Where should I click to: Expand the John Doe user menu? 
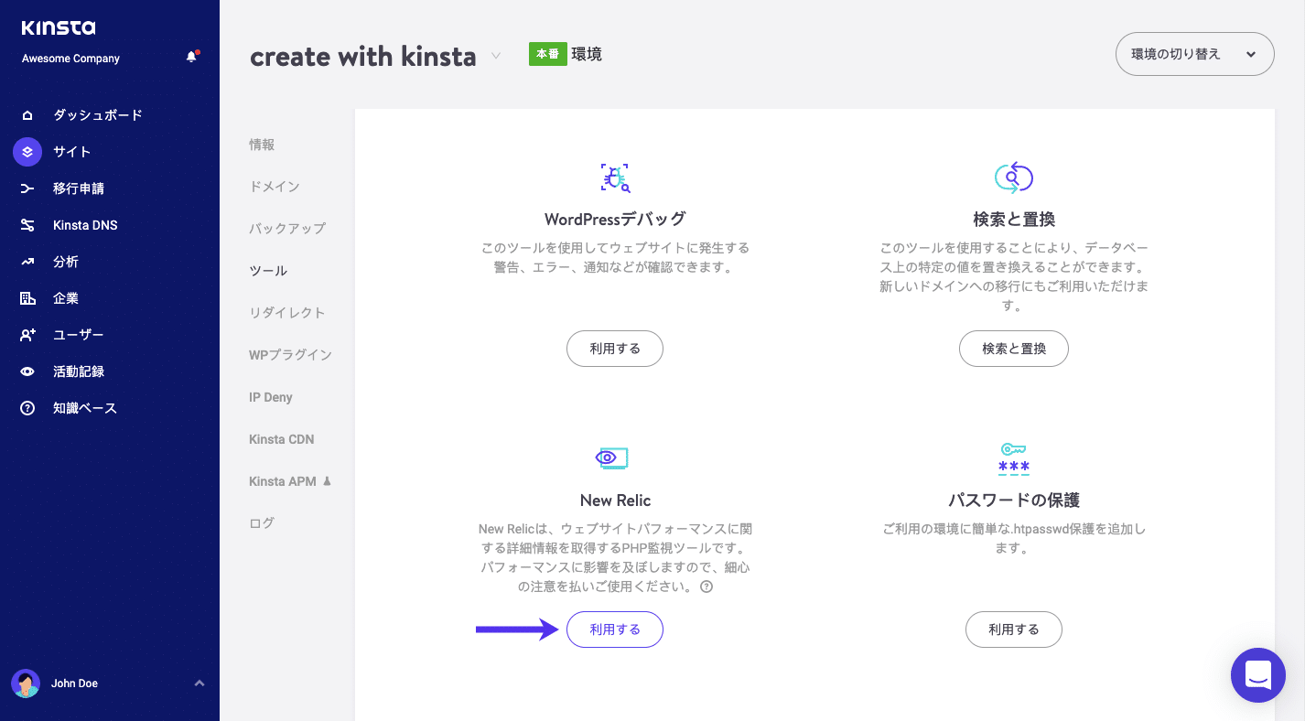(200, 683)
